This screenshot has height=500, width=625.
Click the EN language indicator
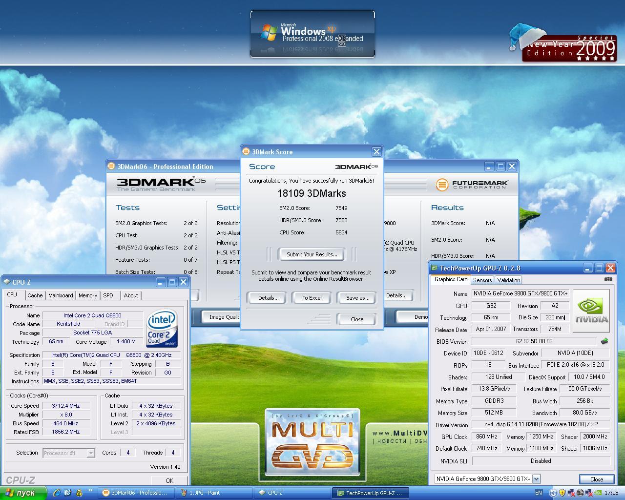coord(539,493)
